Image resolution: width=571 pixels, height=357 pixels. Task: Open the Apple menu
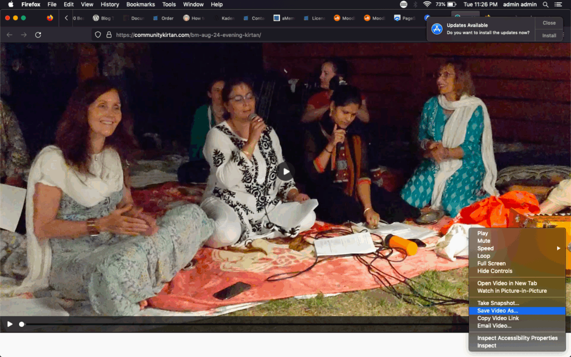tap(10, 4)
